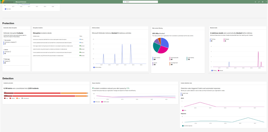This screenshot has height=132, width=268.
Task: Open the Resolved human-operated ransomware incident
Action: coord(52,52)
